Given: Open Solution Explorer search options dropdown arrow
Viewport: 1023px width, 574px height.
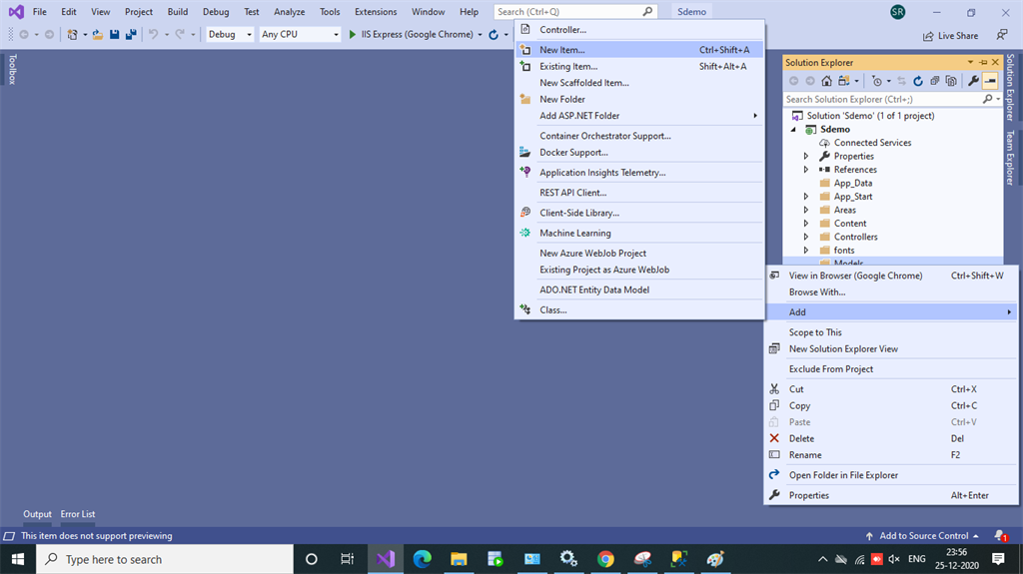Looking at the screenshot, I should click(998, 99).
